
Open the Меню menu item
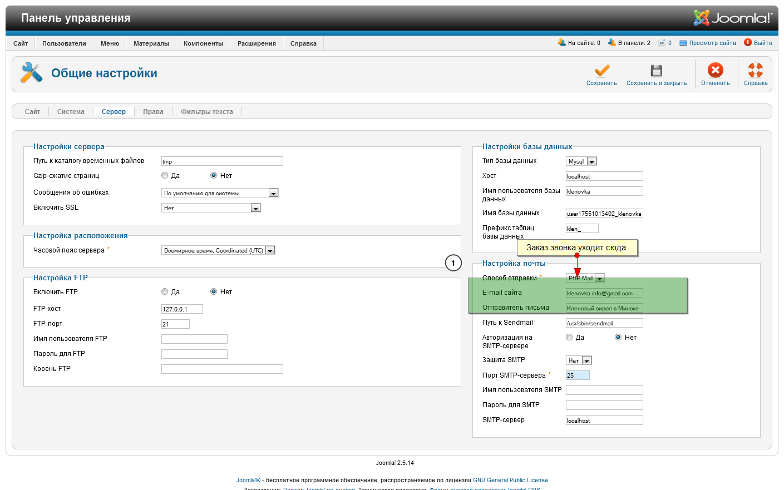click(x=110, y=43)
